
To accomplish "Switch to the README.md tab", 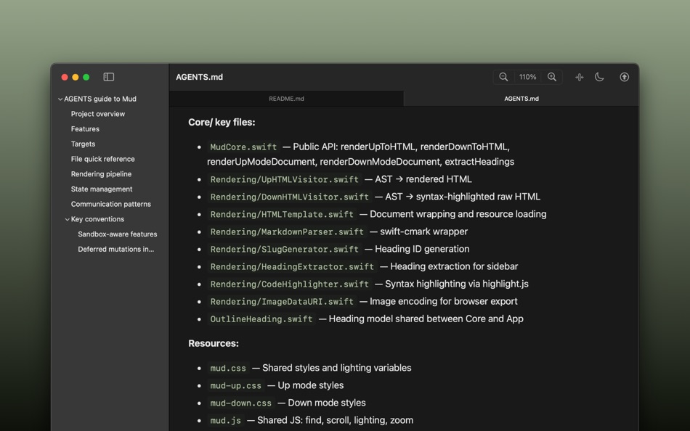I will click(x=286, y=99).
